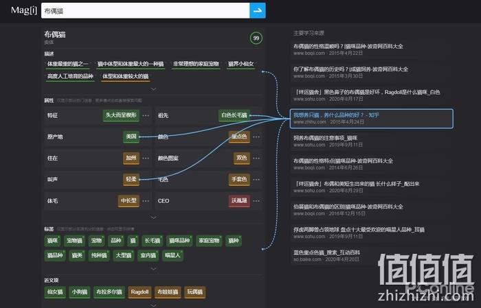The width and height of the screenshot is (481, 308).
Task: Expand the 标签 tags section chevron
Action: coord(153,268)
